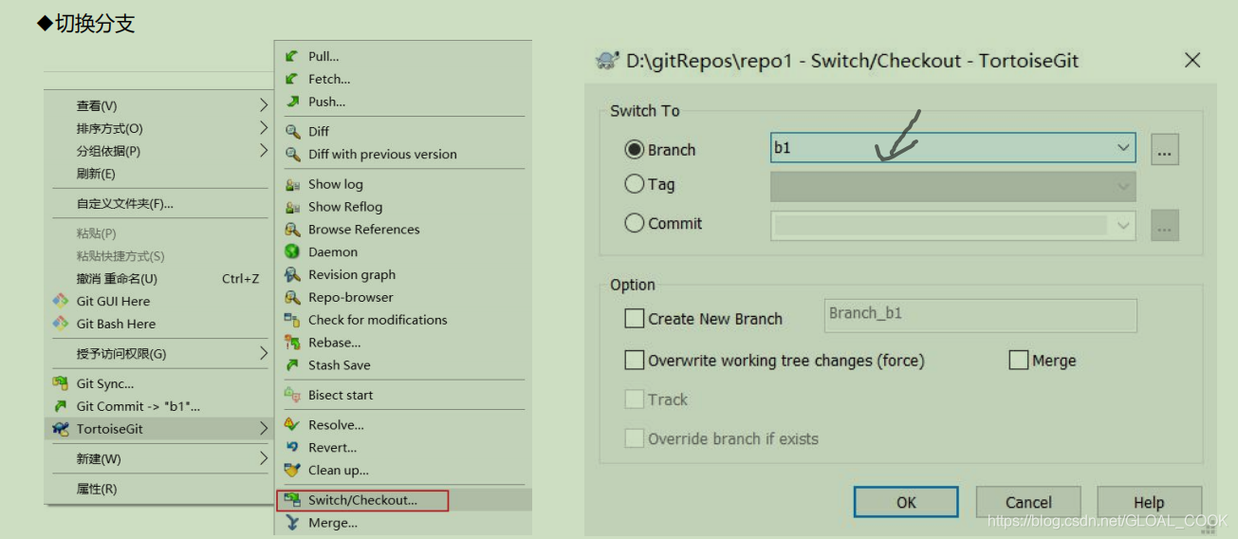Click the Revert icon
Viewport: 1238px width, 539px height.
coord(292,448)
